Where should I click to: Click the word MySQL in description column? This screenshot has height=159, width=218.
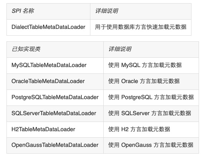click(x=131, y=65)
